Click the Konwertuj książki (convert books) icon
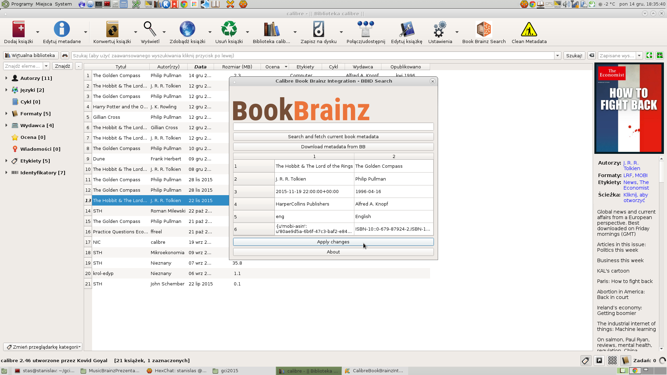This screenshot has width=667, height=375. [112, 30]
